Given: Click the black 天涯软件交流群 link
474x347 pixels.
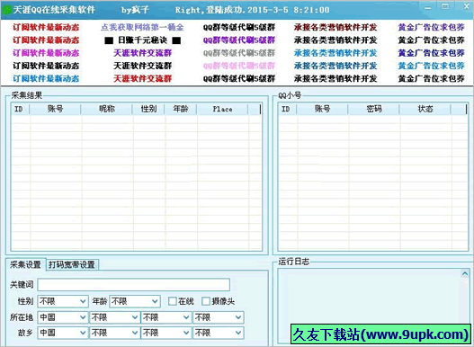Looking at the screenshot, I should (x=142, y=66).
